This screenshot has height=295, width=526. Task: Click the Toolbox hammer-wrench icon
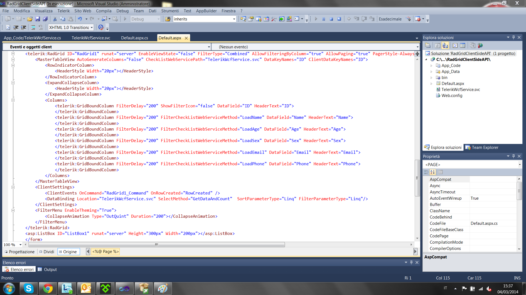pos(274,19)
